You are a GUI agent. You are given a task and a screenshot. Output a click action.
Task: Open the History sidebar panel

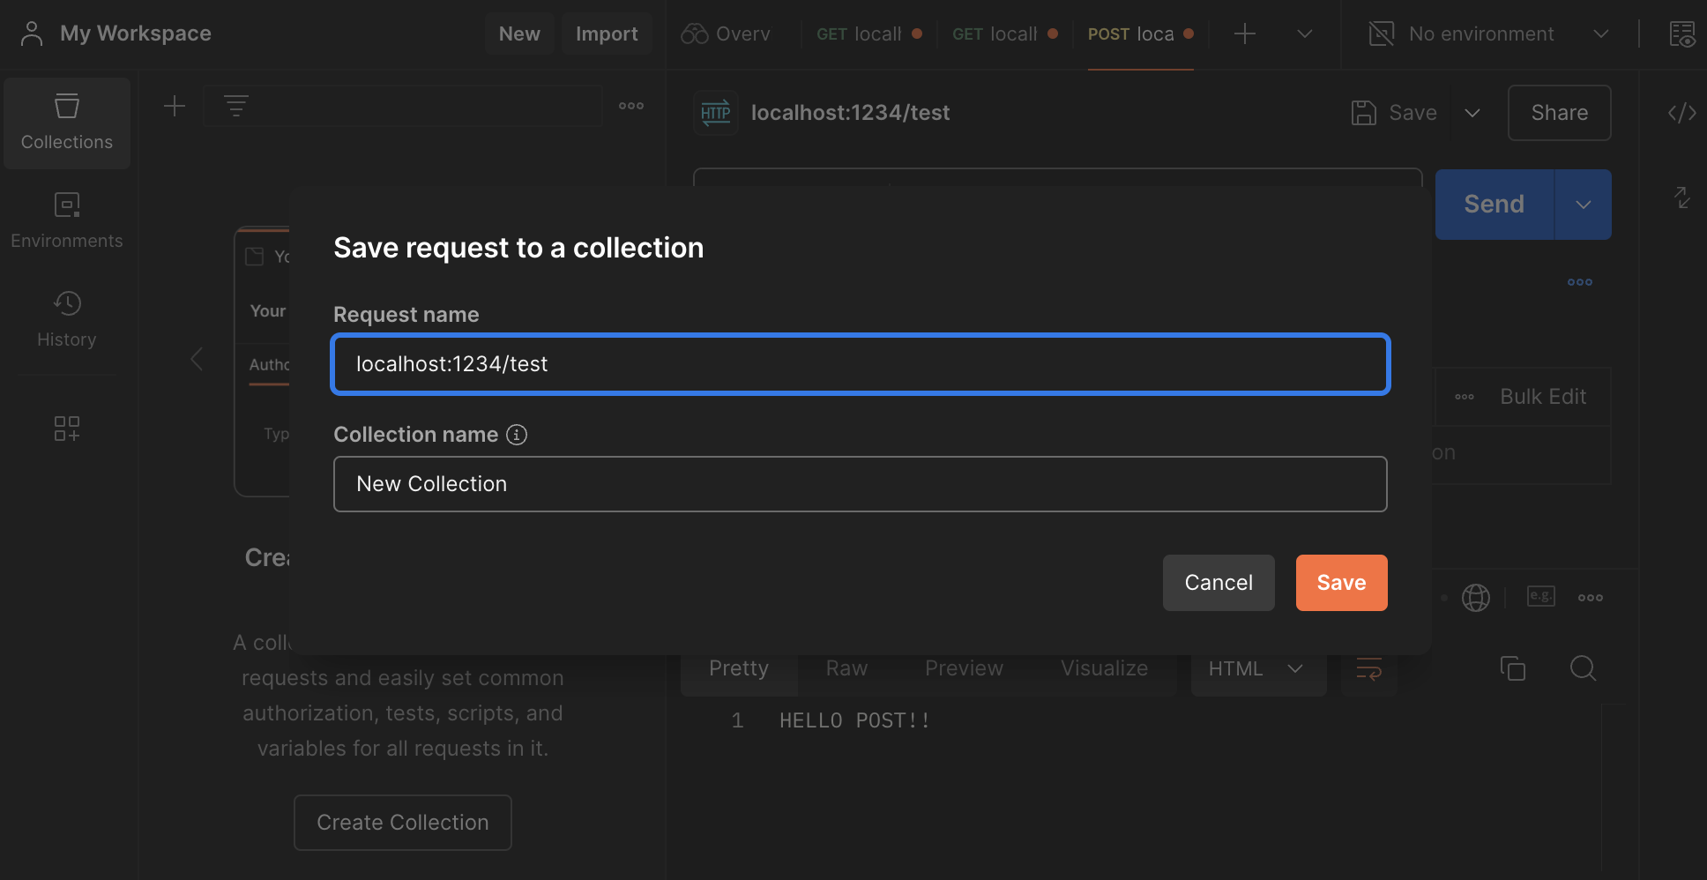pos(67,319)
